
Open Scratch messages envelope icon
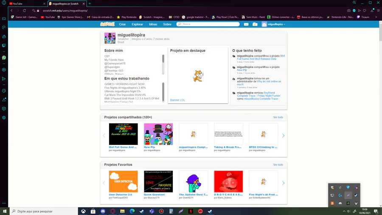pos(246,24)
